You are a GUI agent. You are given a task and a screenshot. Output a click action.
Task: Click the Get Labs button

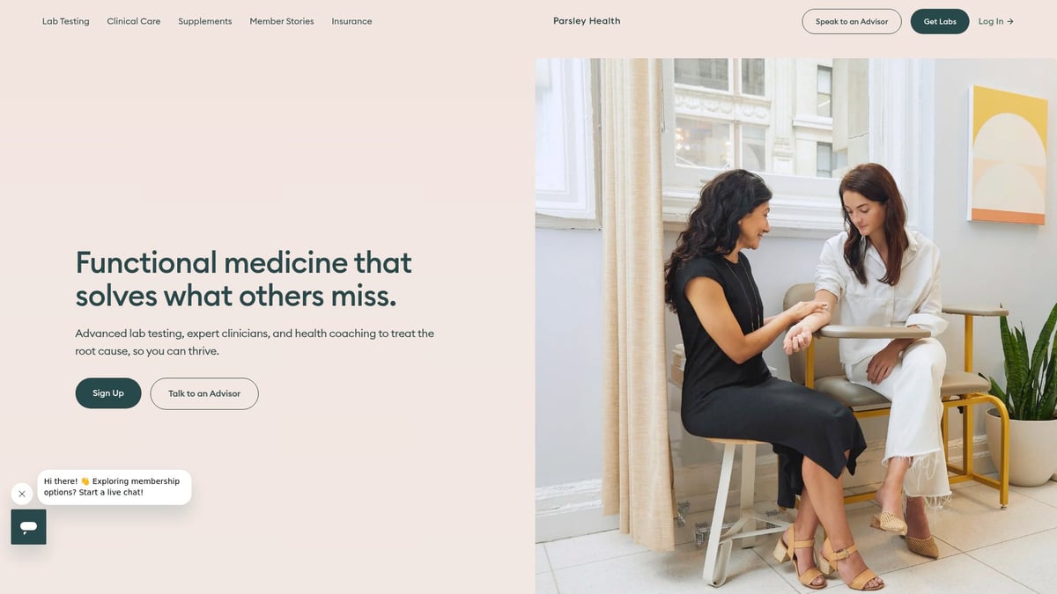940,21
